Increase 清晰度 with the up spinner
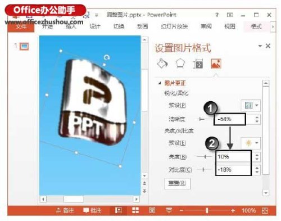This screenshot has width=281, height=221. click(257, 118)
